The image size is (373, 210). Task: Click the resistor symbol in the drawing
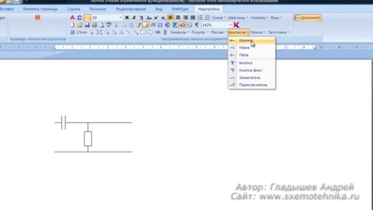pos(88,139)
